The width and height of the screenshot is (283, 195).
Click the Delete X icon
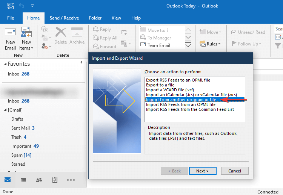61,32
